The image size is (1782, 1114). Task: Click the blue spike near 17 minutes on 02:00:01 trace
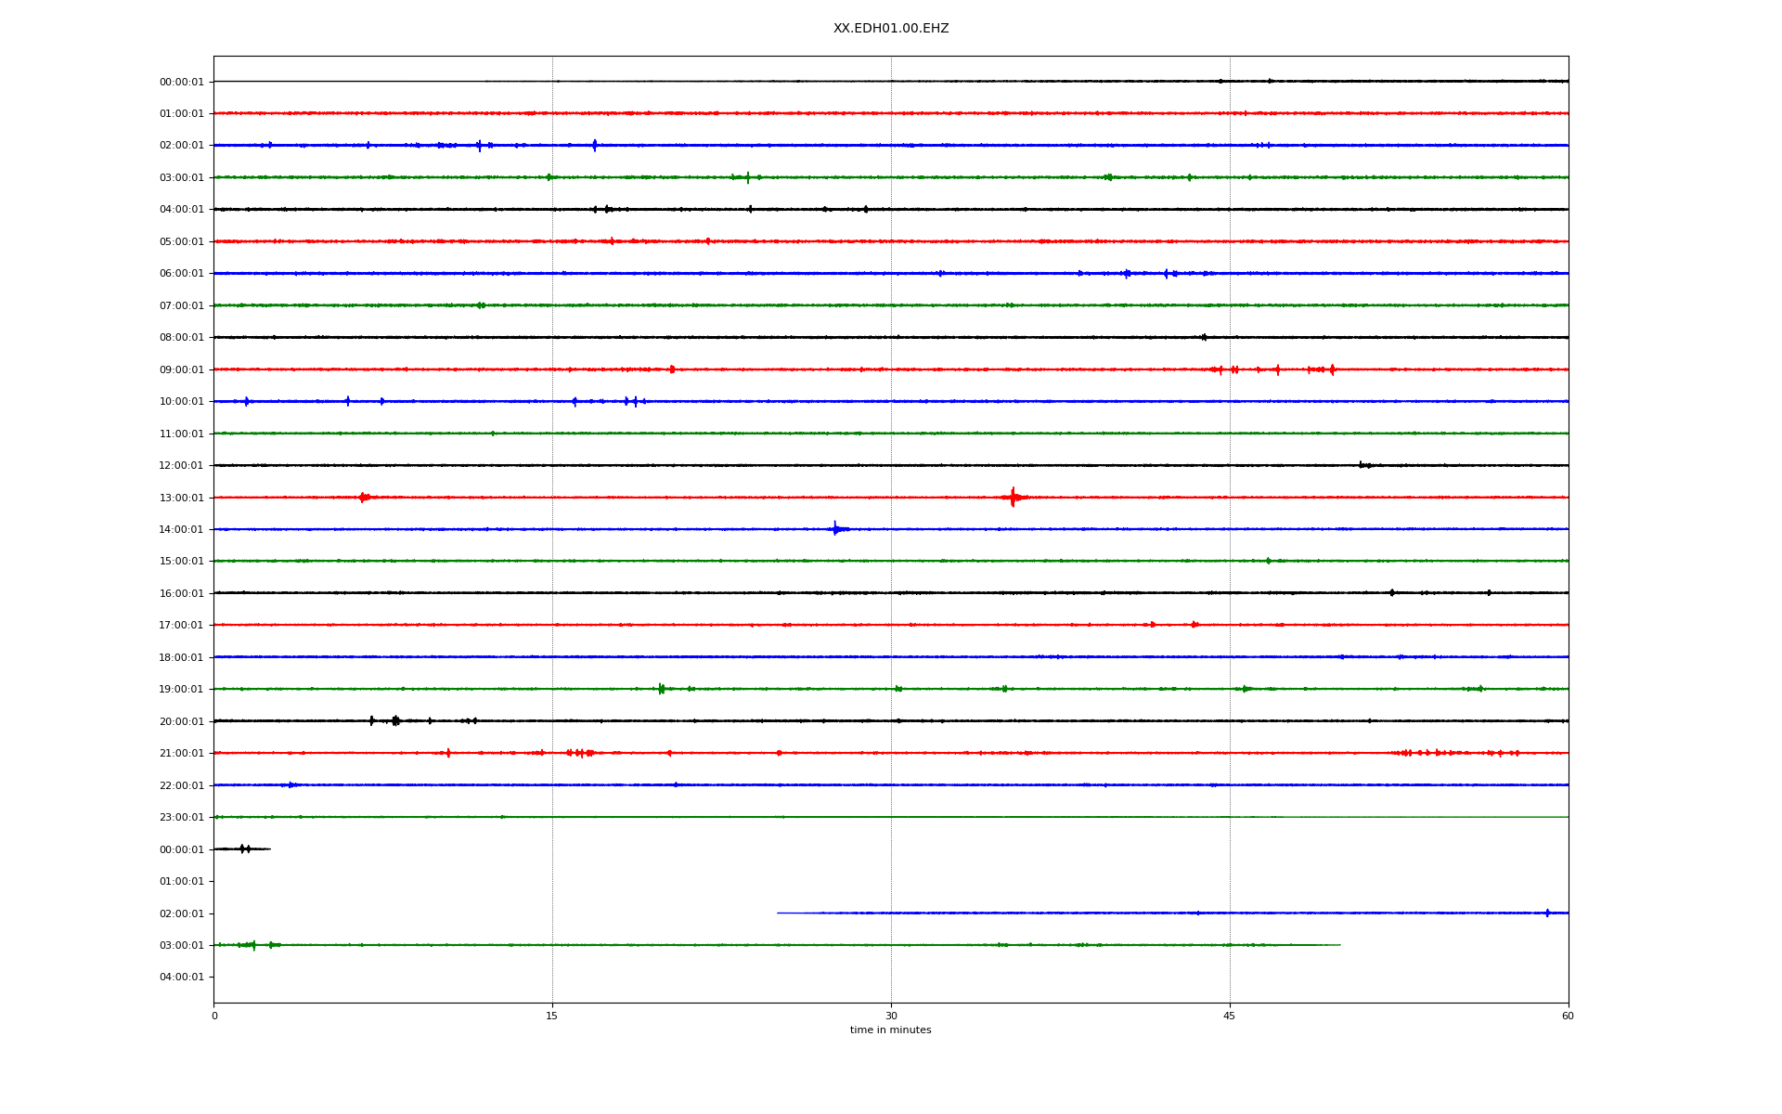[x=595, y=145]
